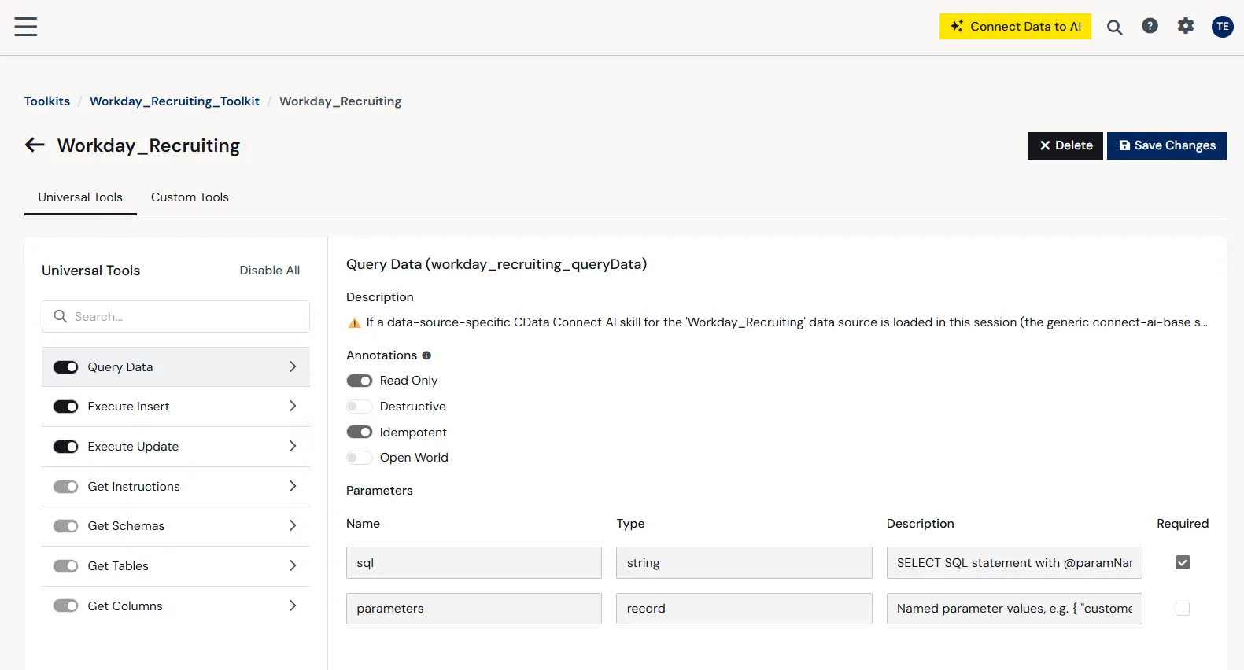This screenshot has height=670, width=1244.
Task: Expand the Get Tables tool chevron
Action: (293, 565)
